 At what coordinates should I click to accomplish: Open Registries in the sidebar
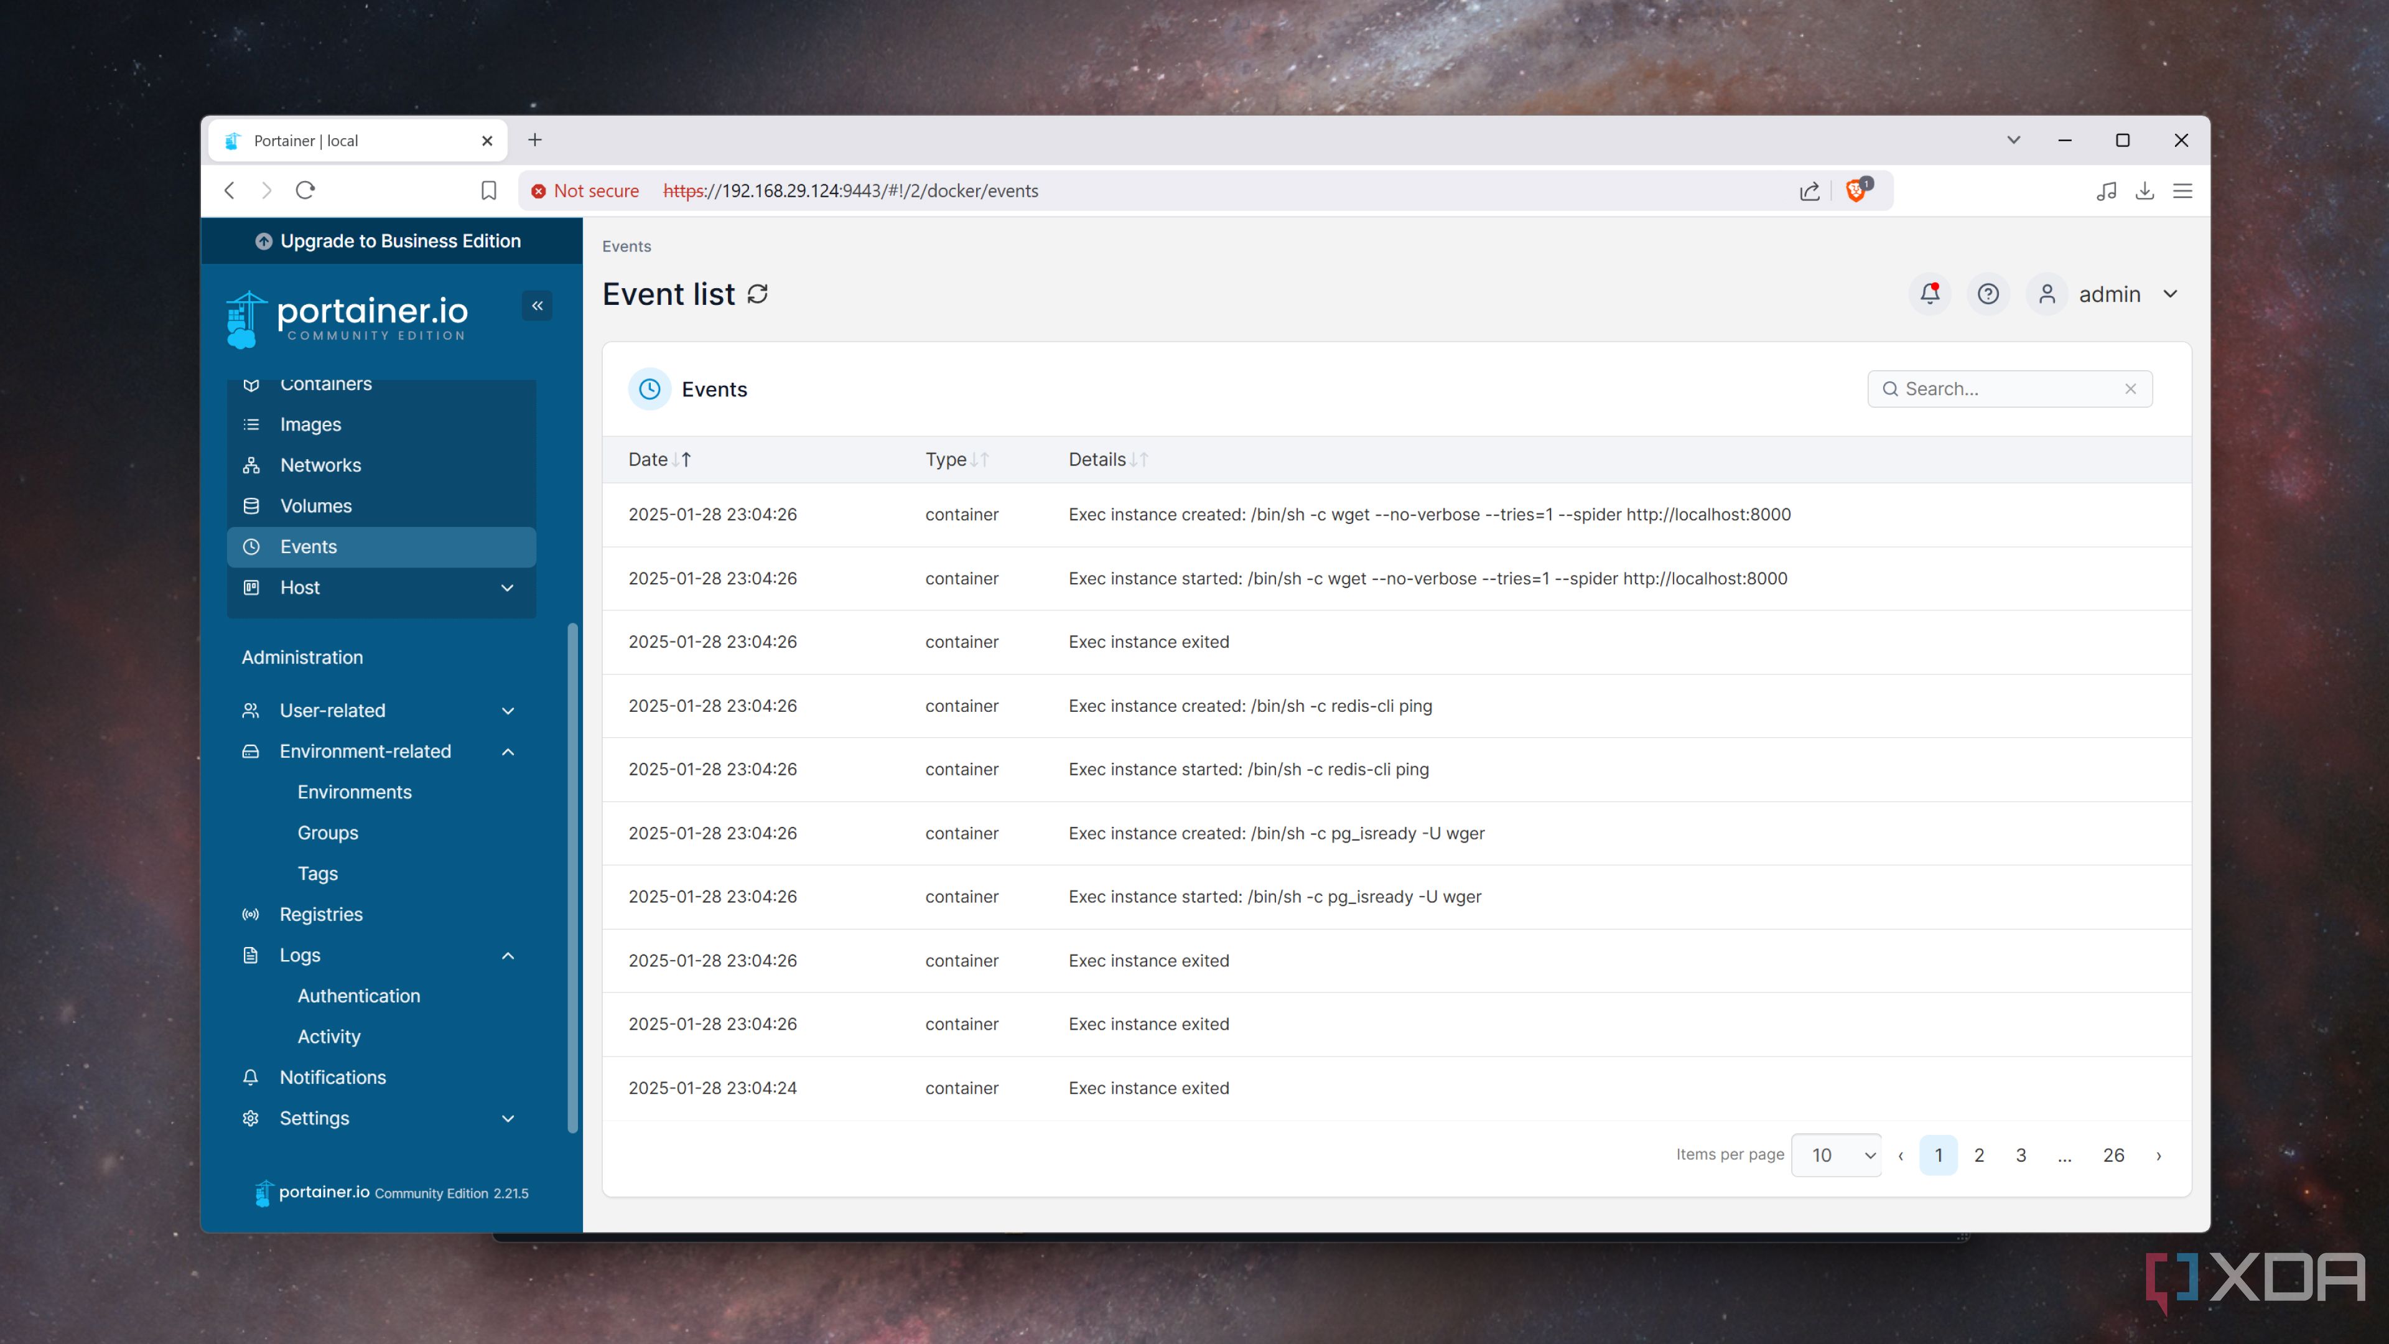pos(380,915)
